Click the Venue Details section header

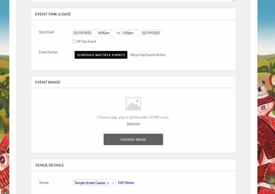click(49, 165)
